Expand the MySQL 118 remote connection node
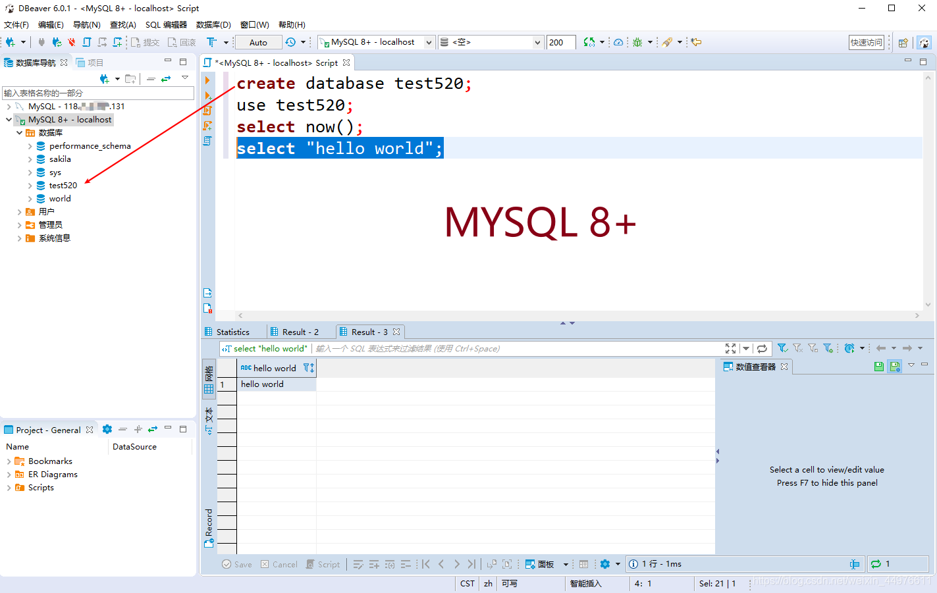 [9, 107]
